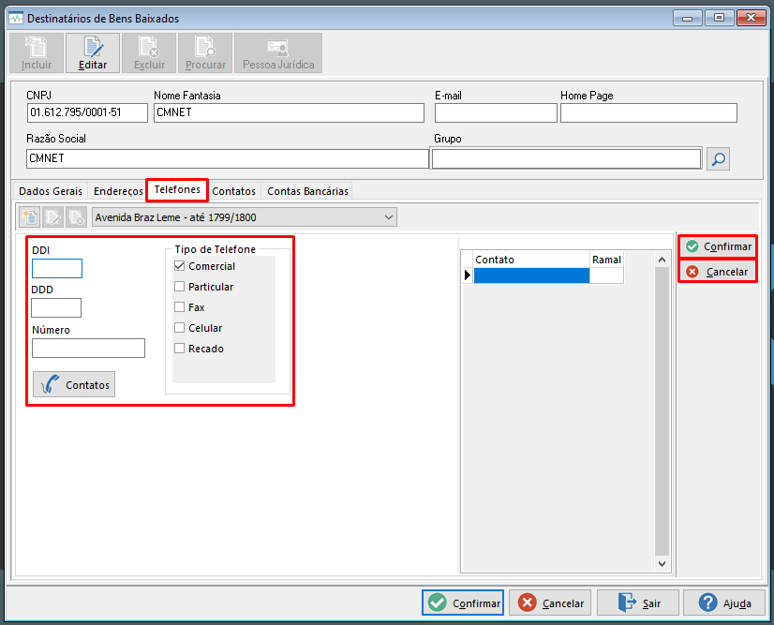Screen dimensions: 774x625
Task: Click the Contato column header
Action: click(531, 260)
